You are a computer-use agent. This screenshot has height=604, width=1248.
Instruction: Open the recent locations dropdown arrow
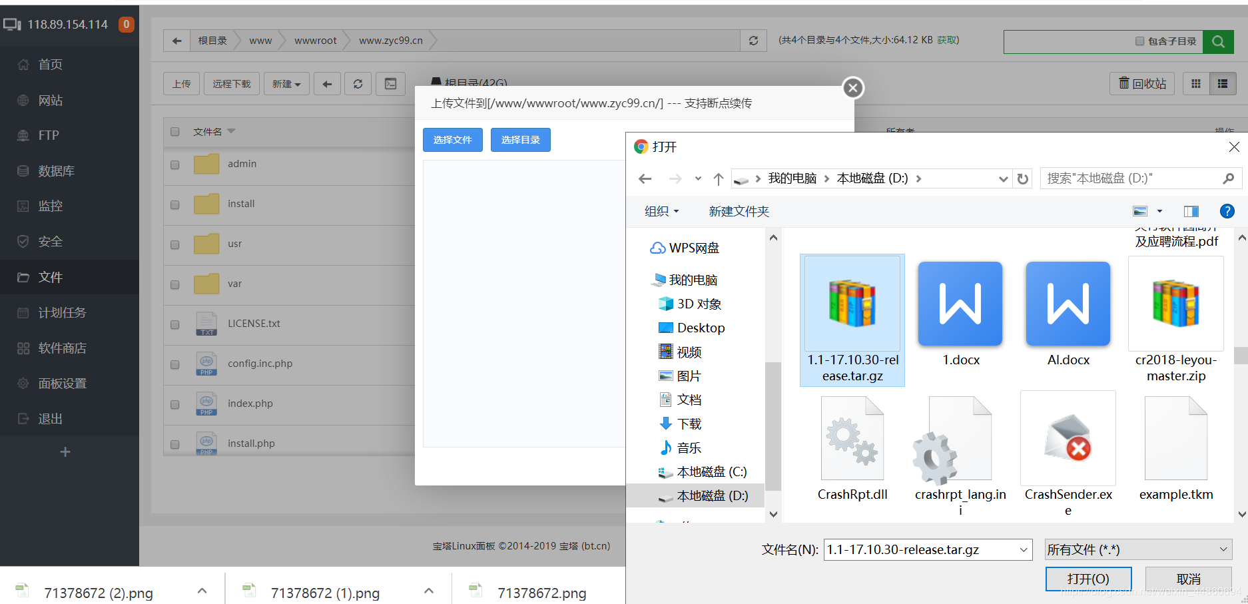point(698,178)
